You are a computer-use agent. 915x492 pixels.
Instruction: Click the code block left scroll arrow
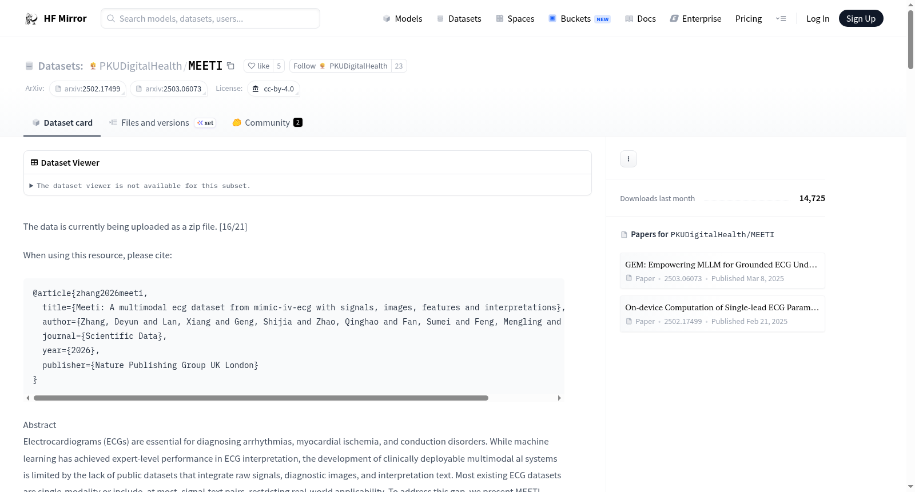click(27, 398)
